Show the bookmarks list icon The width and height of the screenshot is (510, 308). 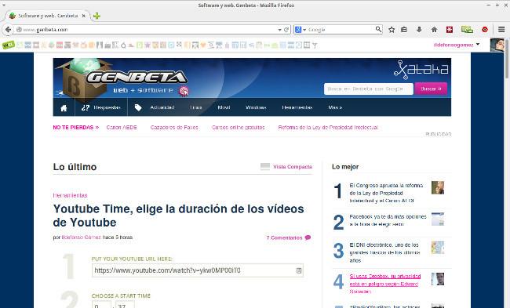(x=404, y=30)
